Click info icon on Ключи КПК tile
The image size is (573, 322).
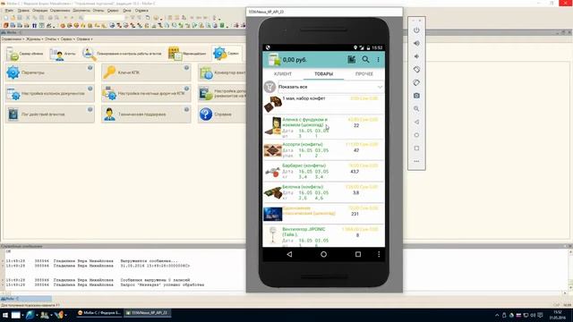pyautogui.click(x=186, y=68)
